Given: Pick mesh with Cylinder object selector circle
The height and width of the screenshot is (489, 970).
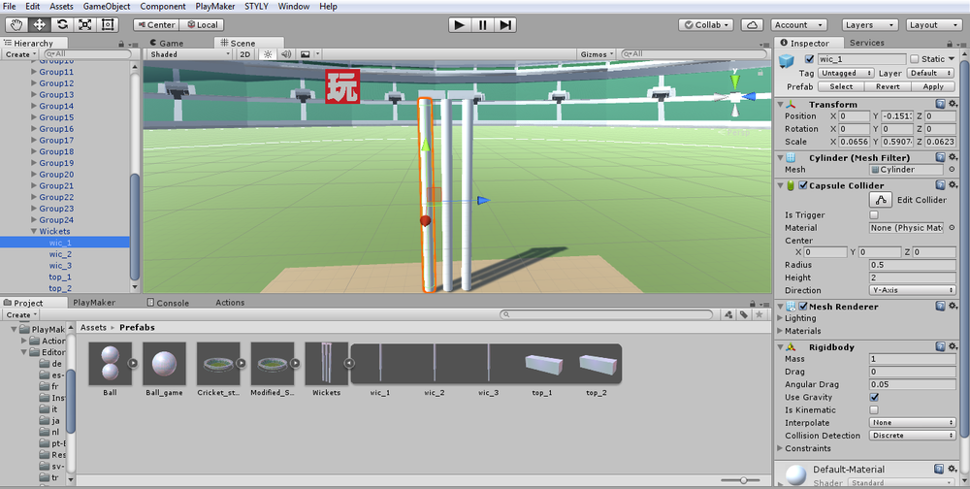Looking at the screenshot, I should [952, 170].
